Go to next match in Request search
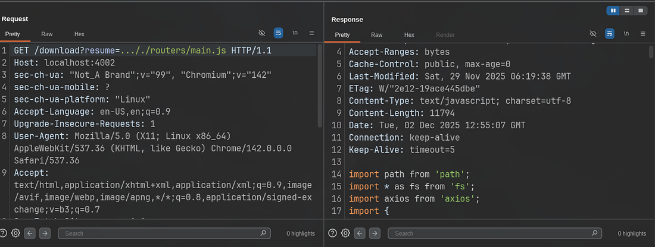Screen dimensions: 655x247 coord(45,233)
